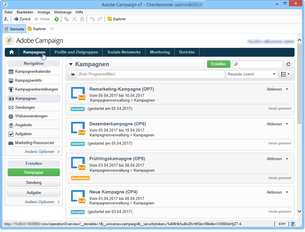Image resolution: width=305 pixels, height=232 pixels.
Task: Open the Bearbeiten menu
Action: (25, 12)
